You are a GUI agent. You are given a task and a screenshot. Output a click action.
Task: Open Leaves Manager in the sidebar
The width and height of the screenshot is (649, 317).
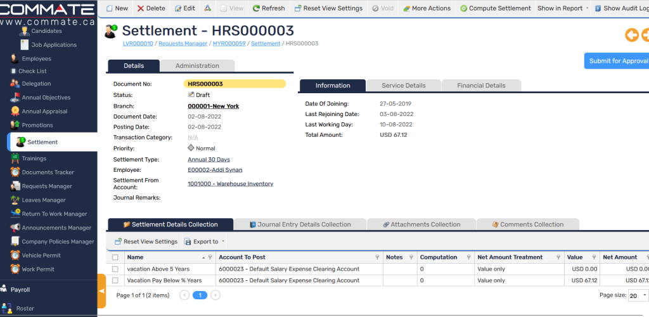pos(43,200)
